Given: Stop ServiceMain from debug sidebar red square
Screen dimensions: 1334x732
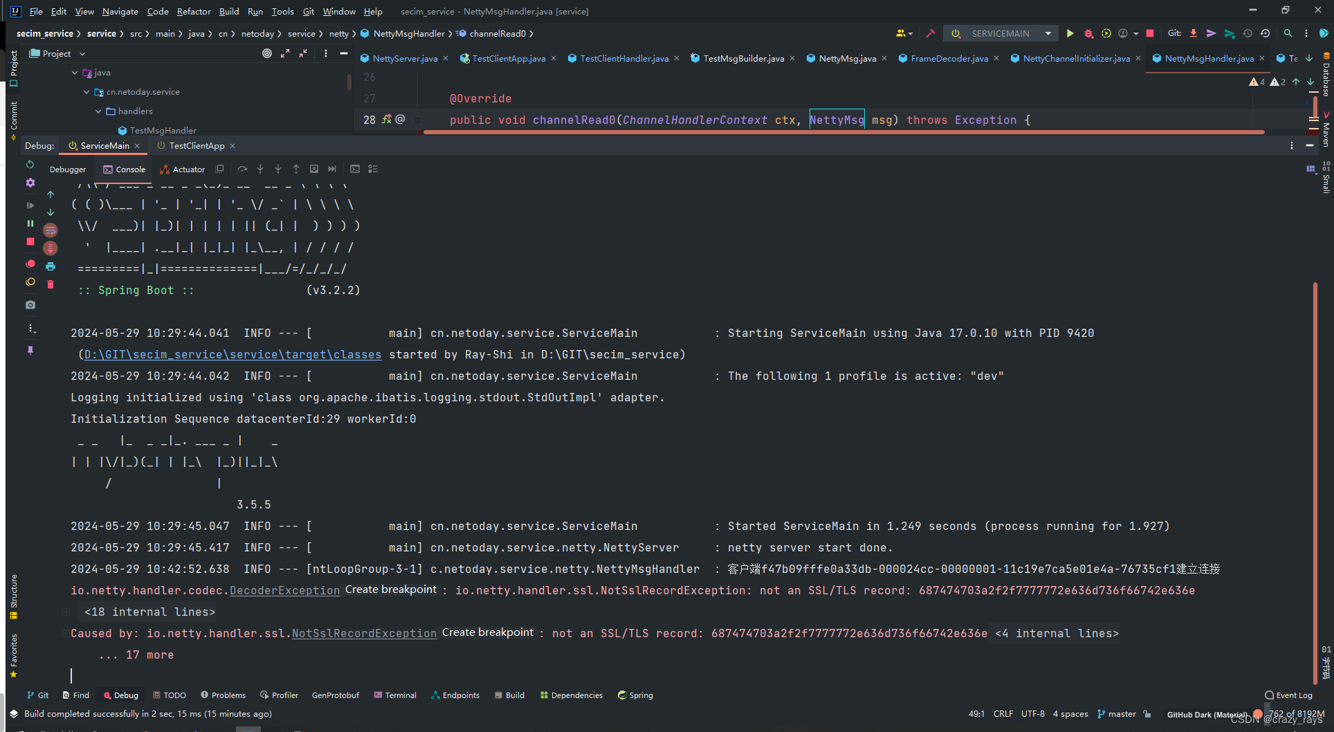Looking at the screenshot, I should (x=30, y=241).
